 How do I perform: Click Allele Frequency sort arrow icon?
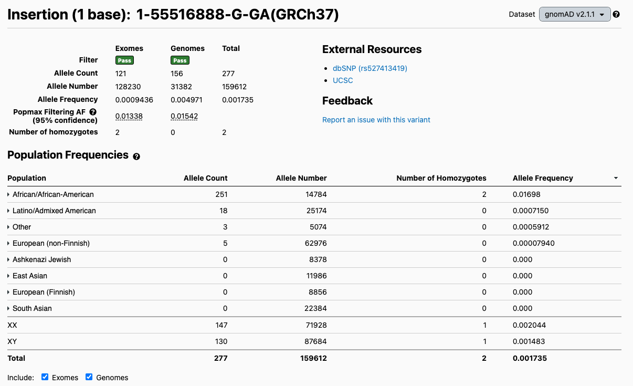tap(616, 179)
